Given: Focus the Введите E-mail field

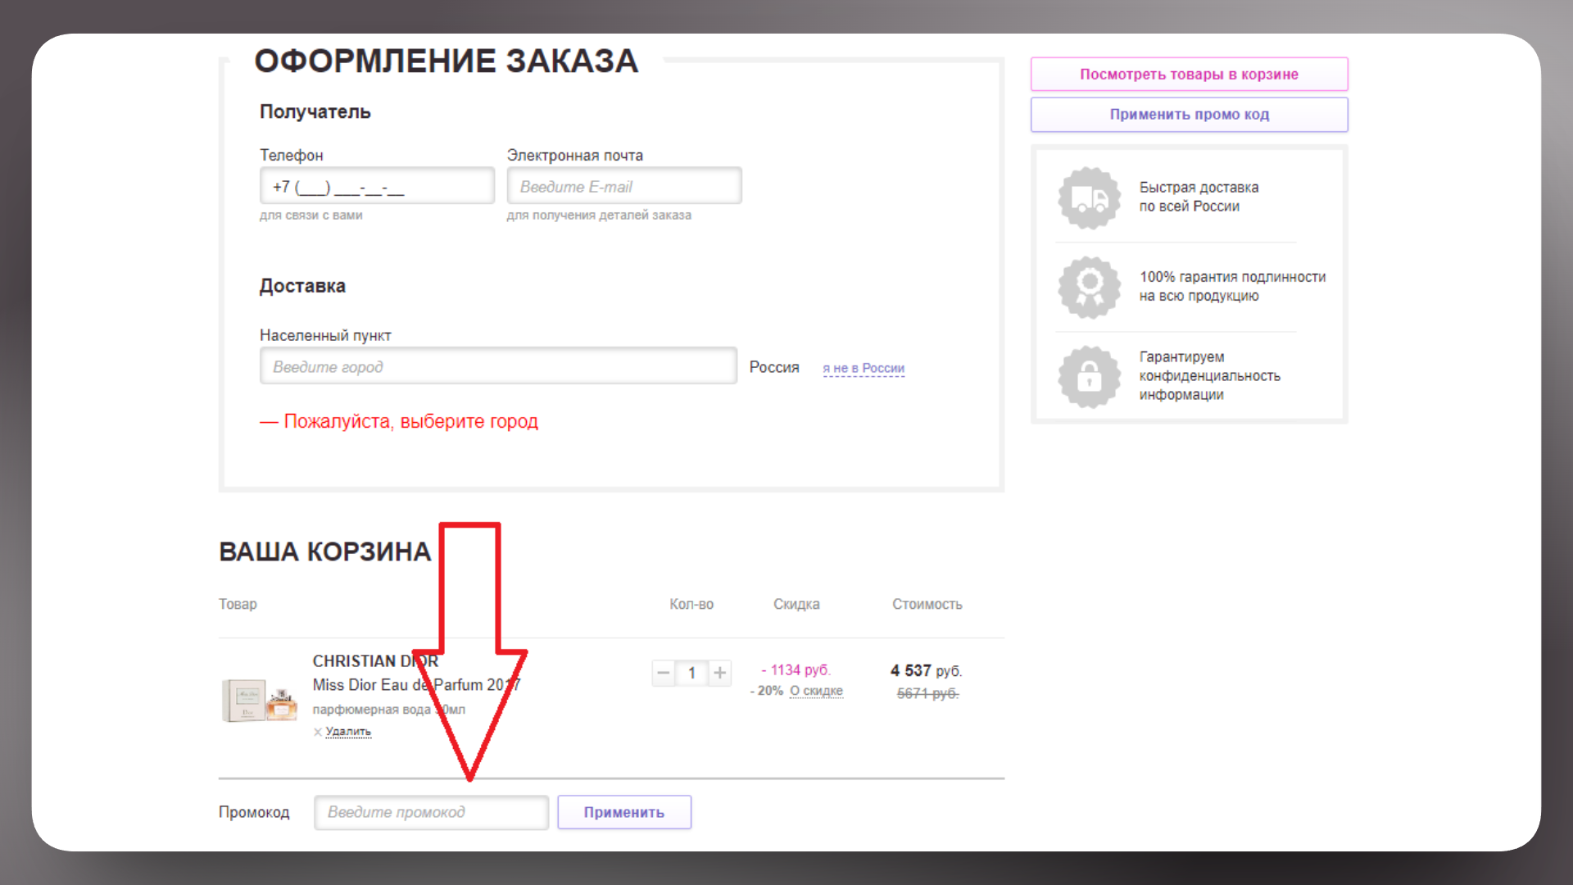Looking at the screenshot, I should [x=623, y=186].
